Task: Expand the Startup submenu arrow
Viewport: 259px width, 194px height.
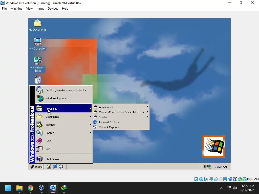Action: pyautogui.click(x=147, y=117)
